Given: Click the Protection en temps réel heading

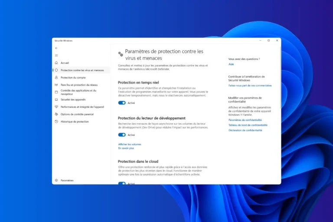Looking at the screenshot, I should point(138,82).
